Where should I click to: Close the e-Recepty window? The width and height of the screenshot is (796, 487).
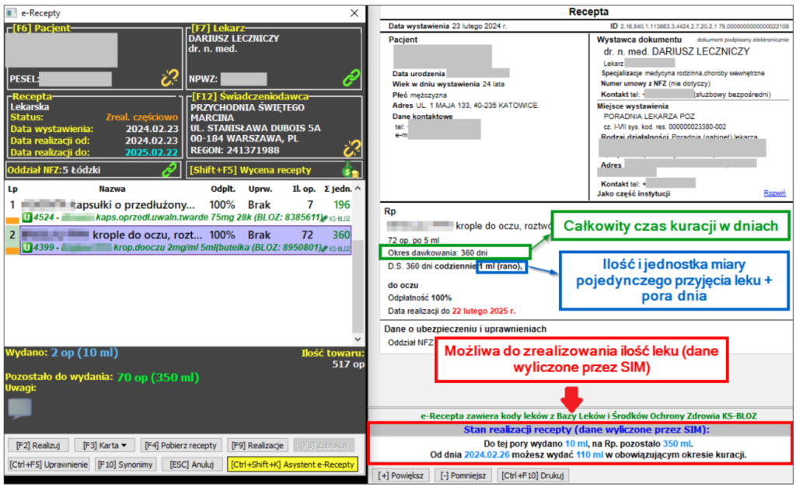[354, 13]
